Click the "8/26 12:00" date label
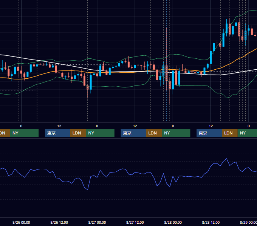Viewport: 257px width, 226px height. point(59,222)
